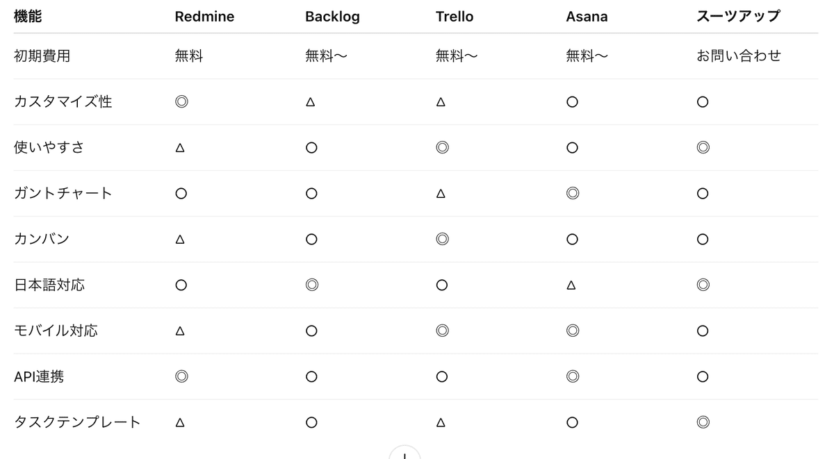The image size is (834, 459).
Task: Click the double-circle rating for Redmine カスタマイズ性
Action: 181,102
